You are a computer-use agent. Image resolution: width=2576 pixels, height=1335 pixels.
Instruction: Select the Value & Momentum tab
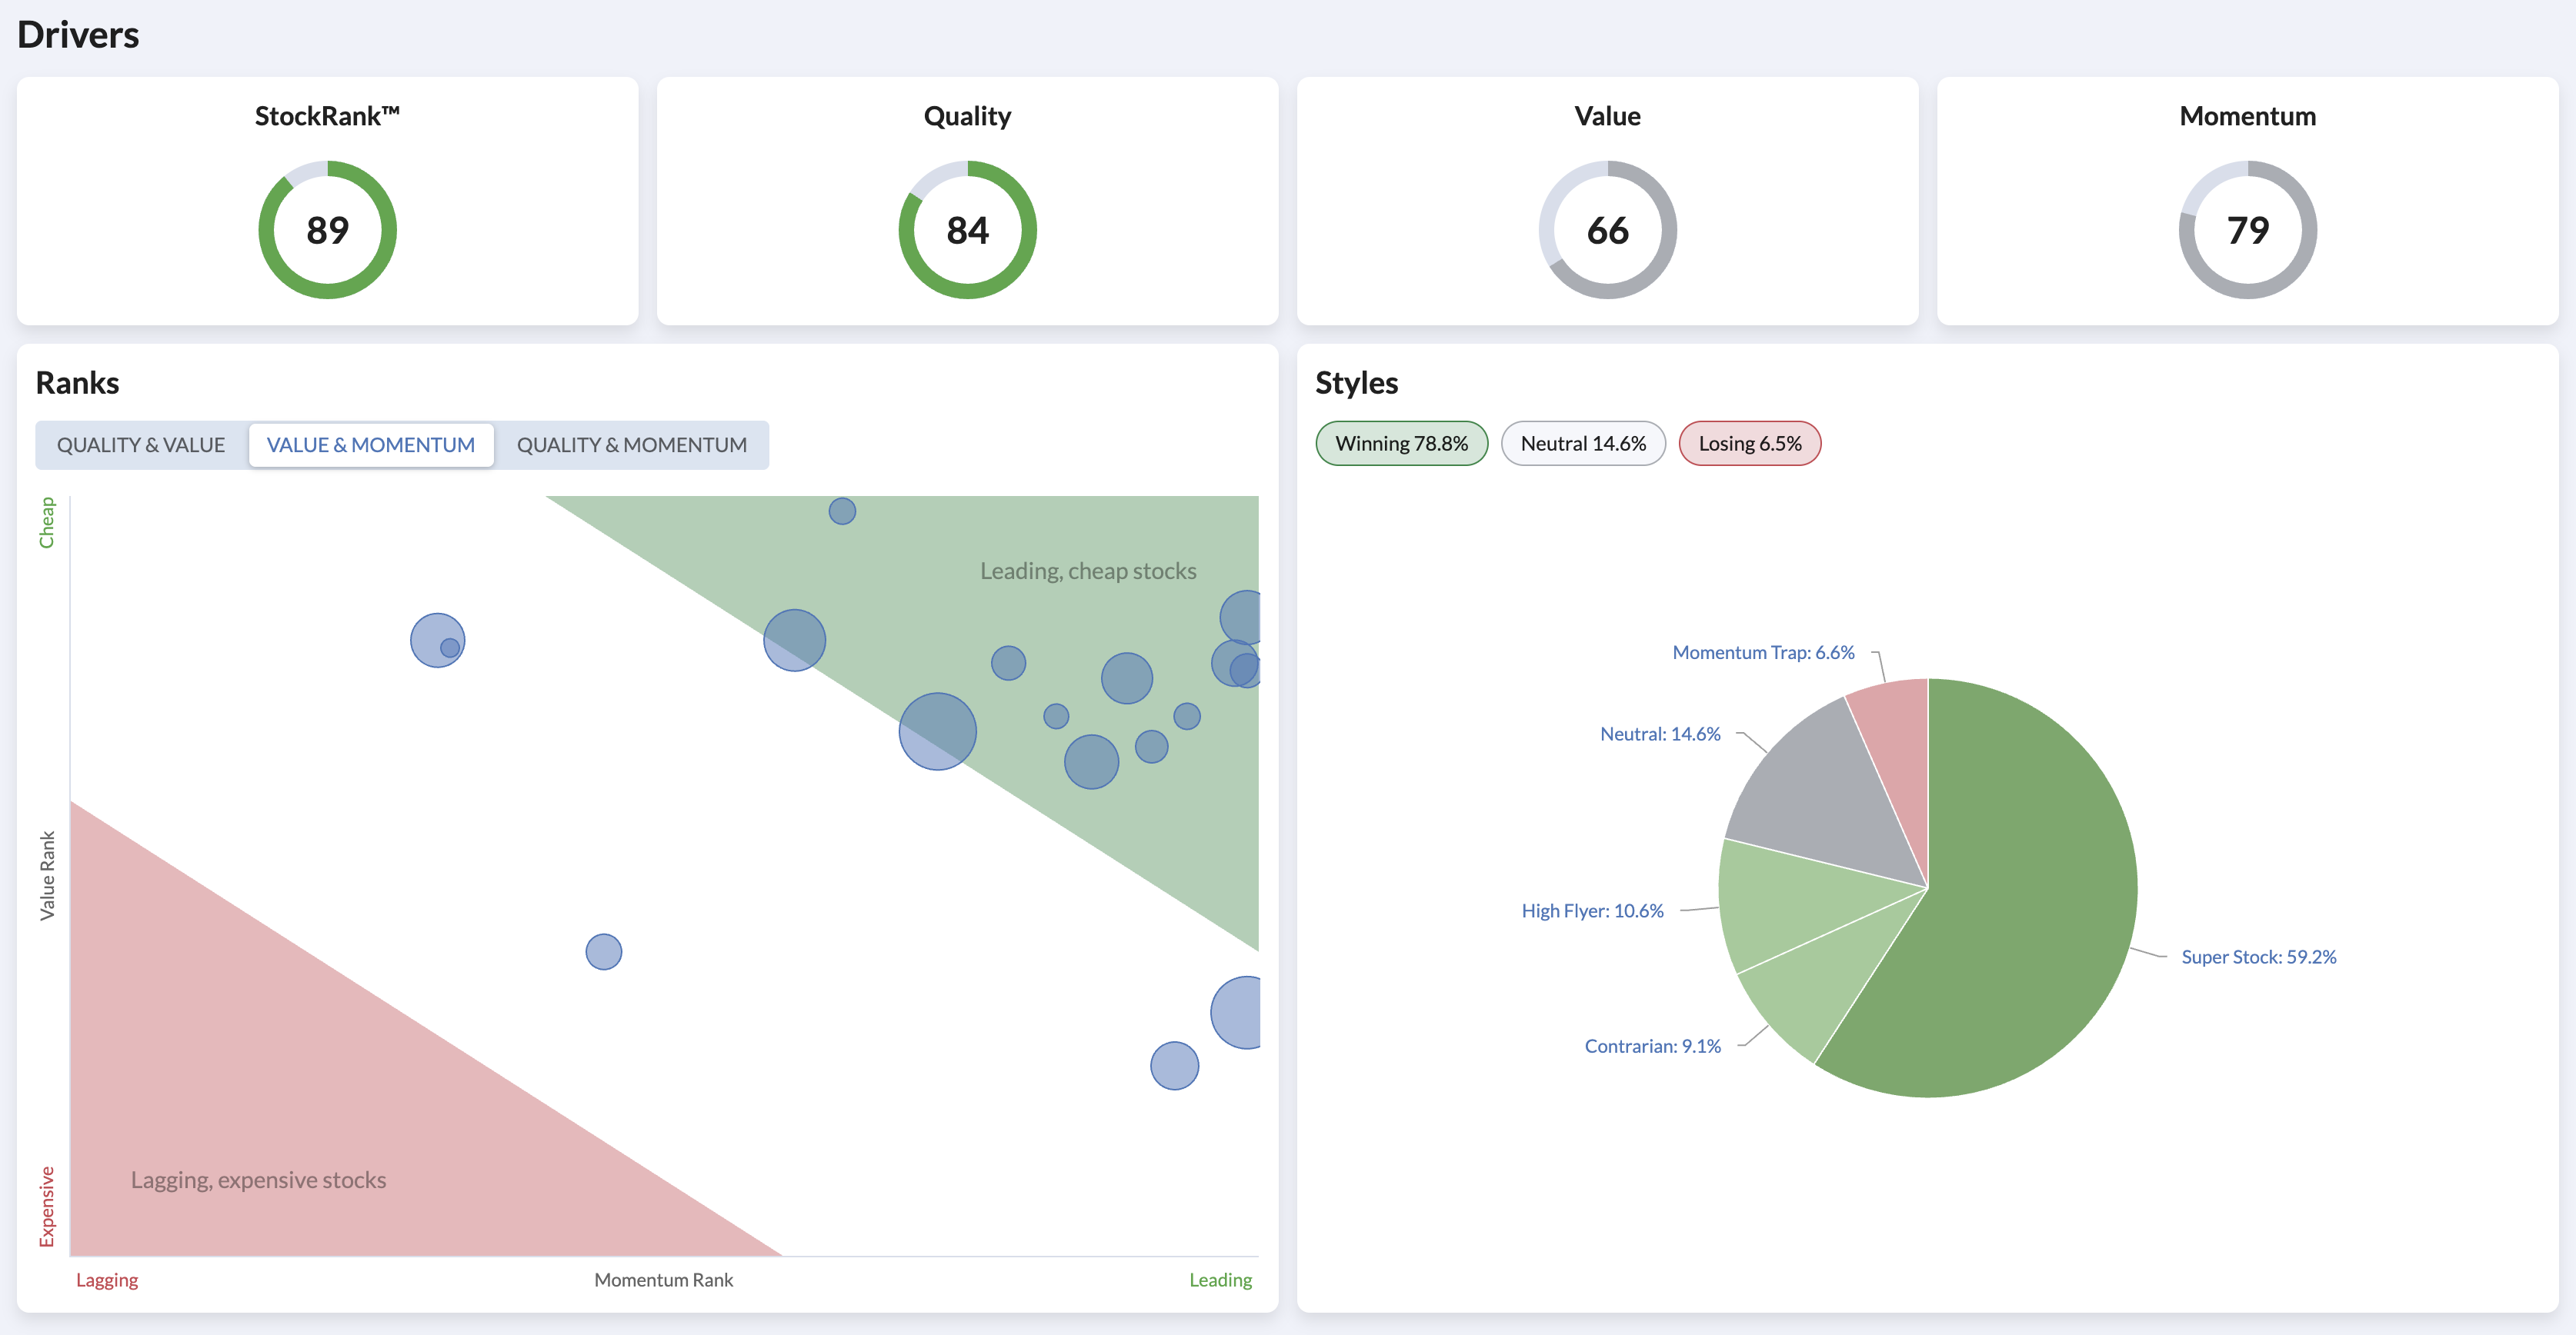tap(370, 444)
